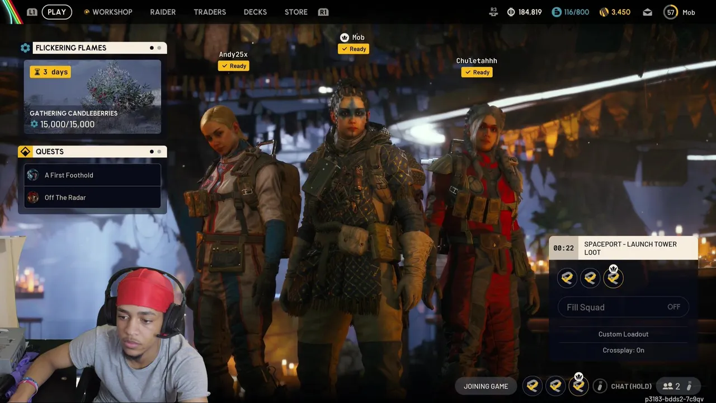Select the Off The Radar quest
This screenshot has width=716, height=403.
pyautogui.click(x=92, y=198)
